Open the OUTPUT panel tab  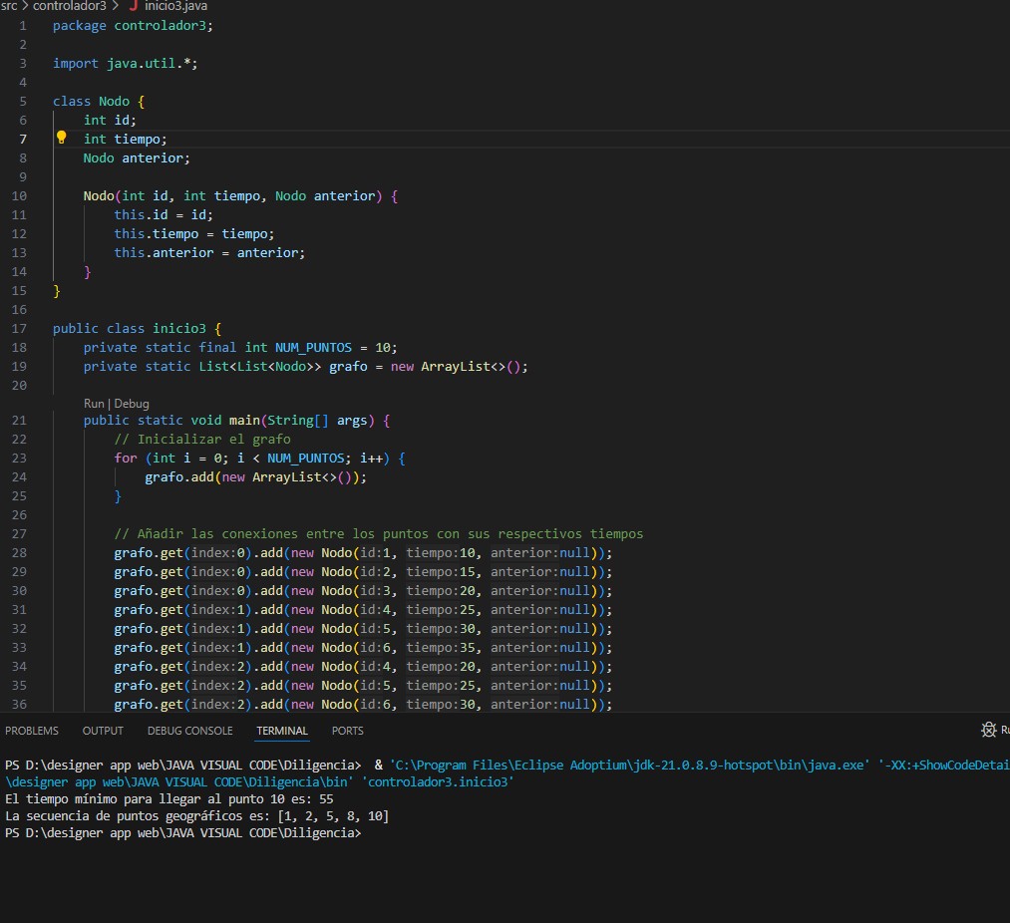(103, 731)
